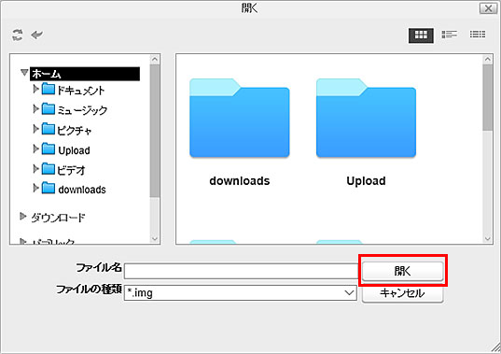Screen dimensions: 501x354
Task: Click the ドキュメント folder icon in tree
Action: pyautogui.click(x=49, y=90)
